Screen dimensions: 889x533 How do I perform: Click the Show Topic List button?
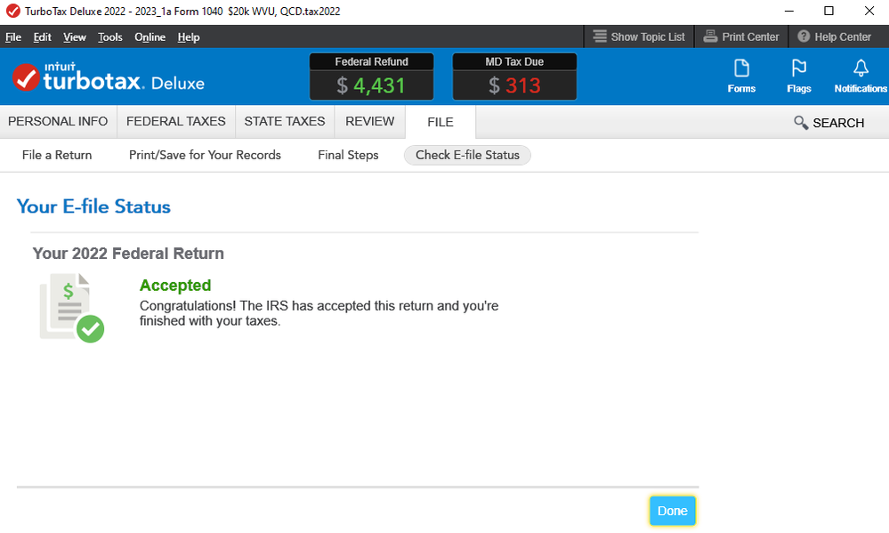pos(639,36)
